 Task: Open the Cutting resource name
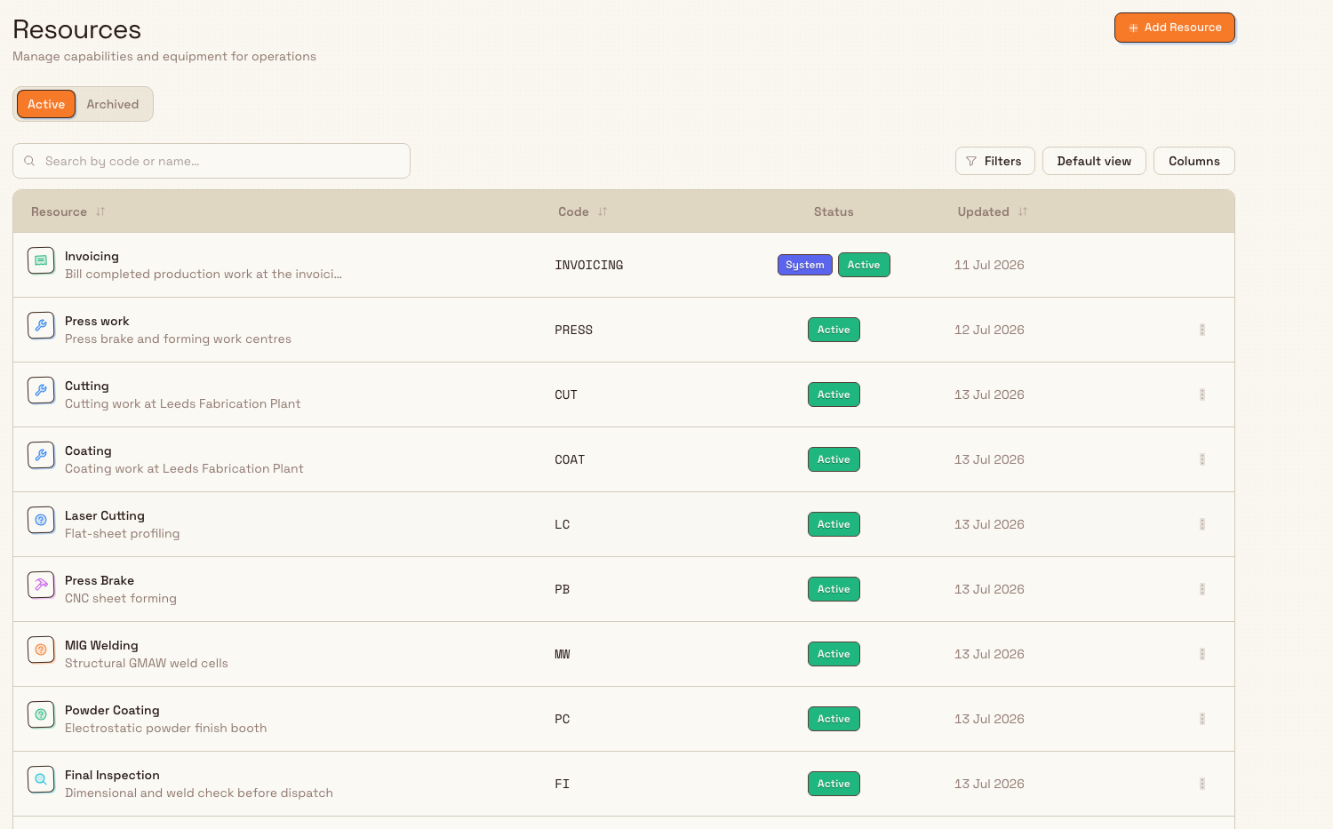pyautogui.click(x=87, y=386)
